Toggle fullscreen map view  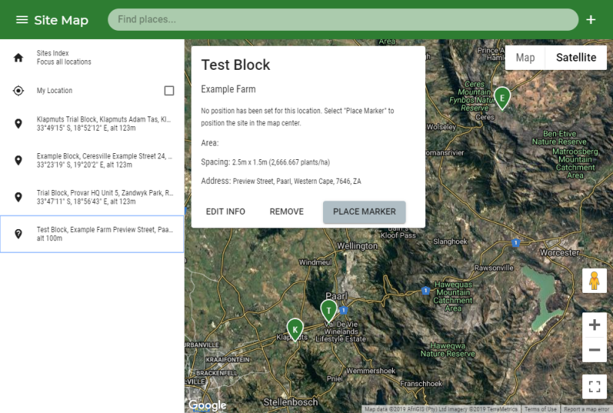click(594, 387)
